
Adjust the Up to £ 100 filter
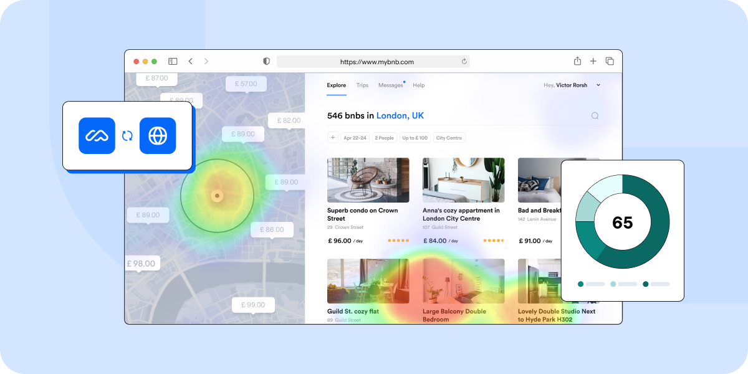415,138
